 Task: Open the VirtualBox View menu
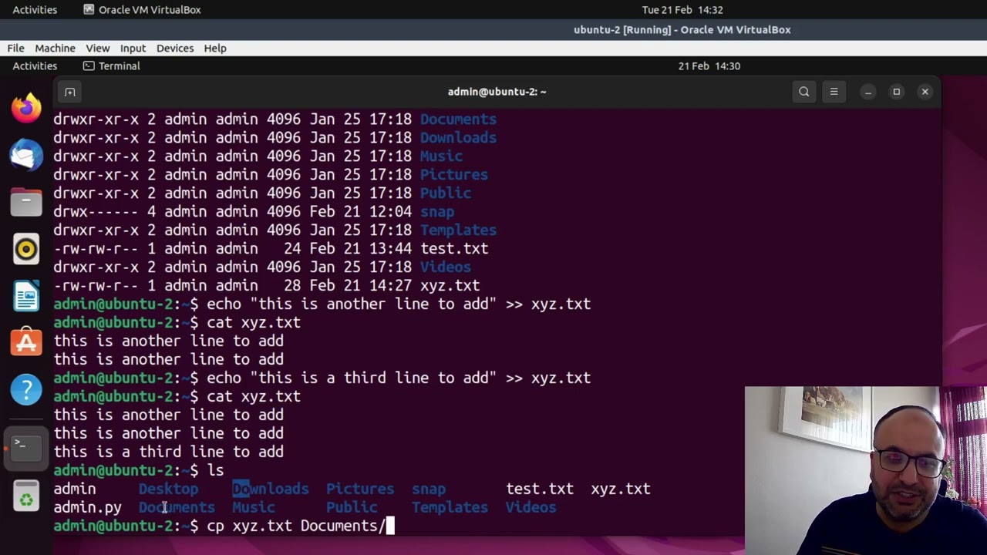(x=98, y=48)
